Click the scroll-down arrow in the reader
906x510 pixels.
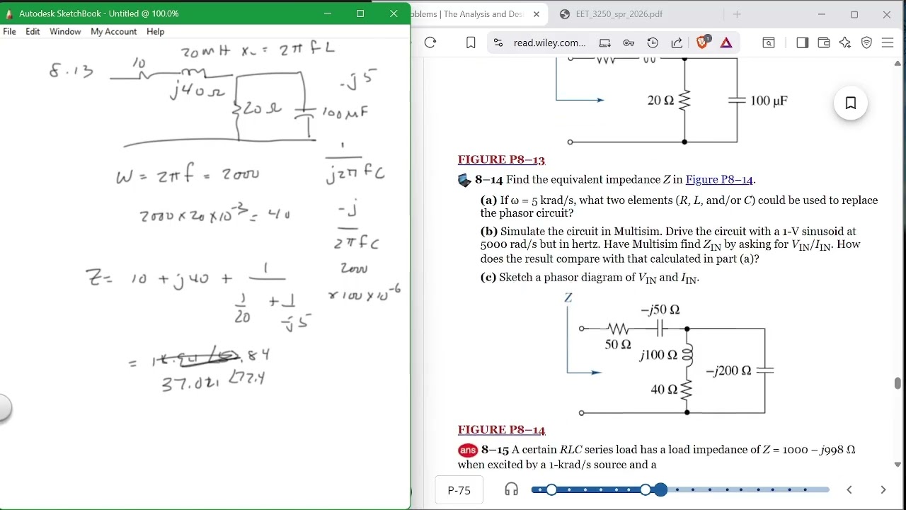point(898,465)
